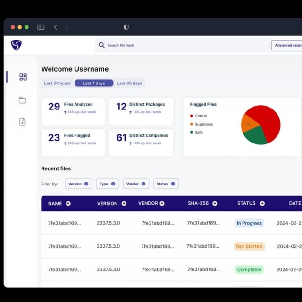Click the orange Suspicious legend dot
Viewport: 302px width, 302px height.
point(191,124)
